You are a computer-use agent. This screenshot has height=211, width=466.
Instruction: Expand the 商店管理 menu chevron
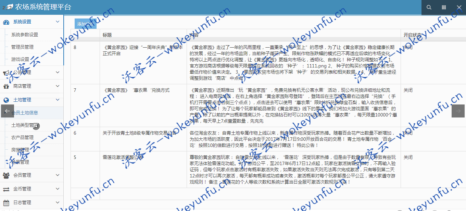57,86
